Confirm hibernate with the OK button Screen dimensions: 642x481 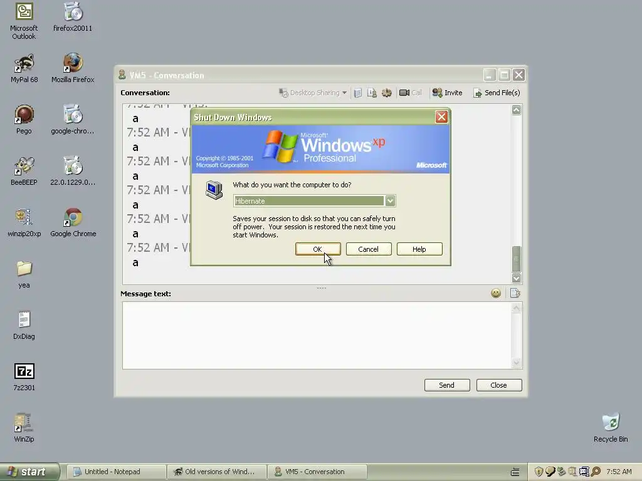tap(318, 249)
